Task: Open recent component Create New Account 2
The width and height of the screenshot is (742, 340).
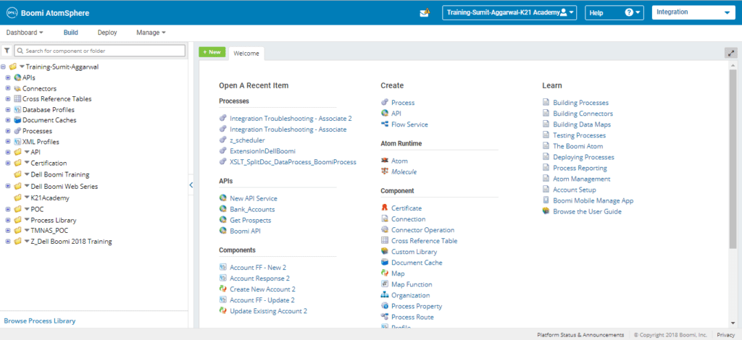Action: (262, 289)
